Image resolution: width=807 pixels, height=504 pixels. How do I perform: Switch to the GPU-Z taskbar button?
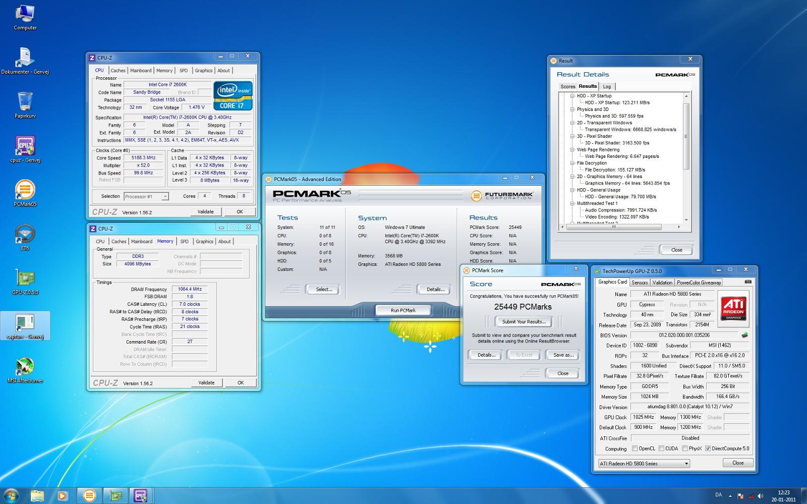coord(116,495)
